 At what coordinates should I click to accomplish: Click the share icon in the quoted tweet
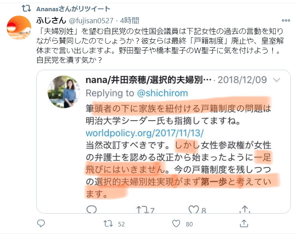point(245,209)
